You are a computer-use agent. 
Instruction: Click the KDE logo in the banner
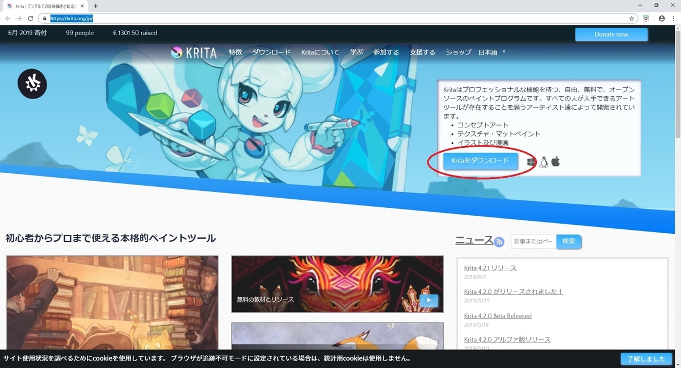[x=32, y=83]
